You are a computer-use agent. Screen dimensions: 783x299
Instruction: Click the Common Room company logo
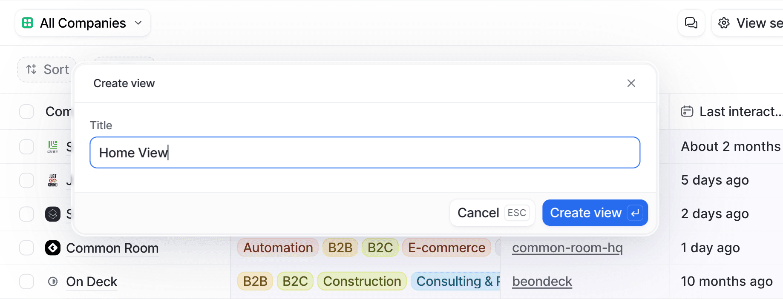(x=53, y=248)
